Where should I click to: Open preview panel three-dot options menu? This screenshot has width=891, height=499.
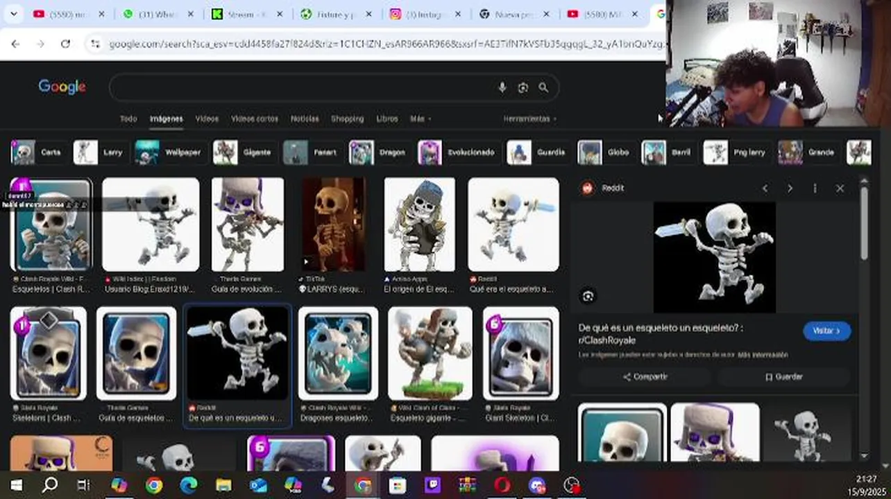[x=815, y=189]
